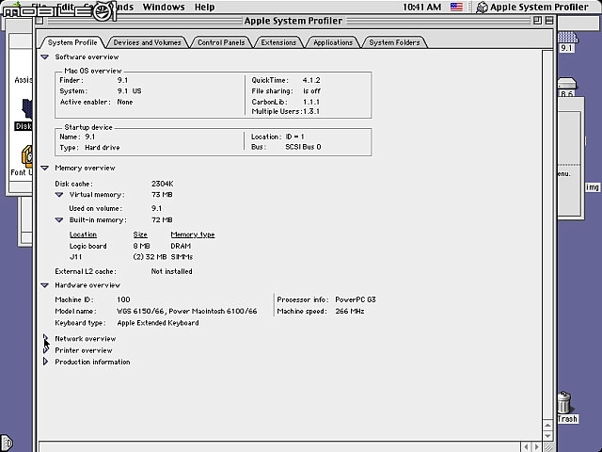Open the Control Panels tab
The width and height of the screenshot is (602, 452).
click(x=221, y=42)
